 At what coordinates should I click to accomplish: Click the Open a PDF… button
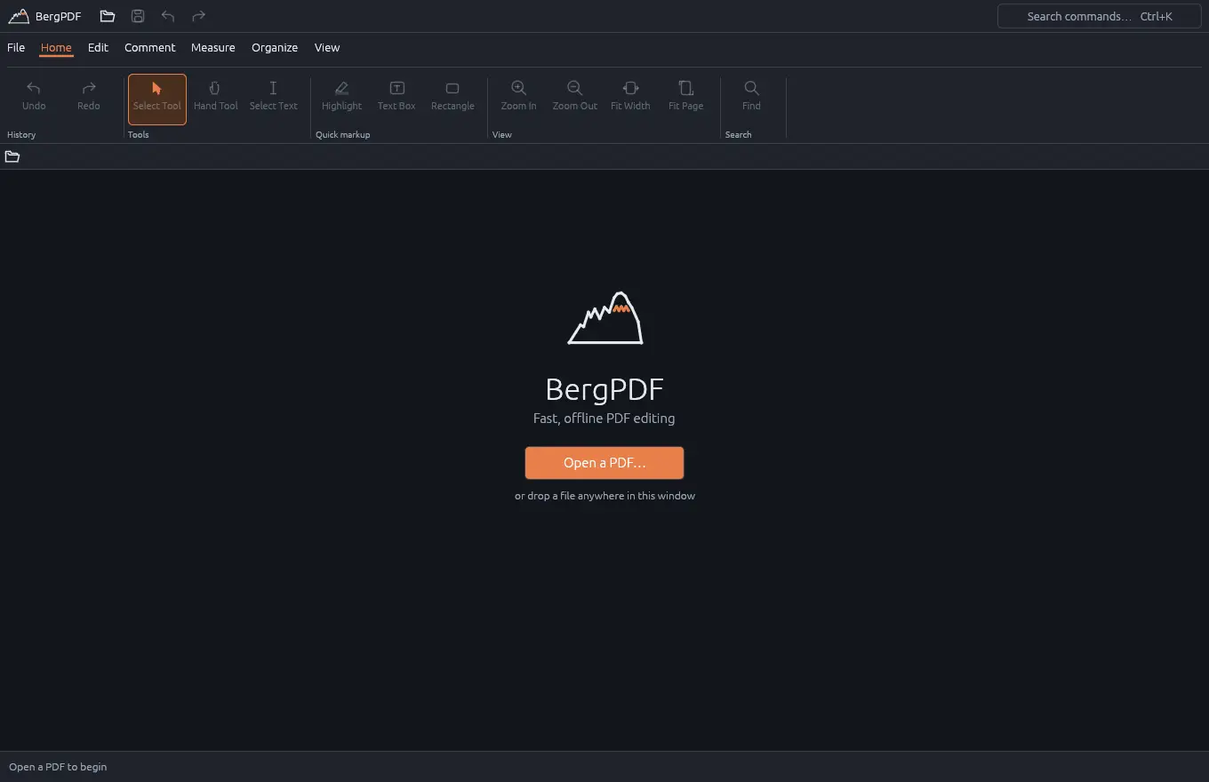(x=604, y=463)
